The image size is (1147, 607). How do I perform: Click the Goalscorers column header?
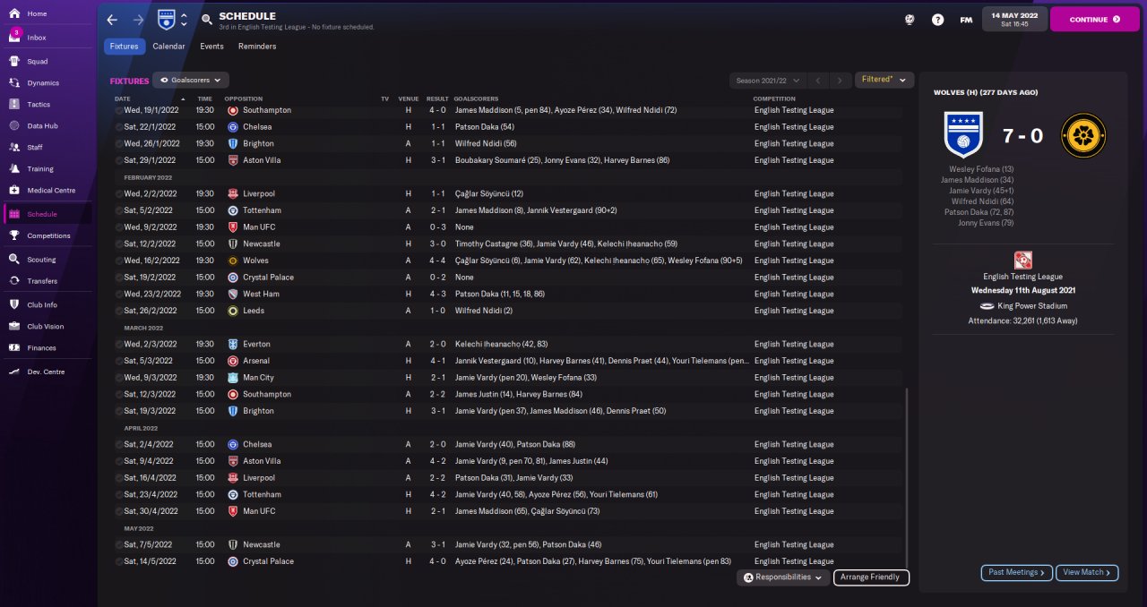(477, 98)
